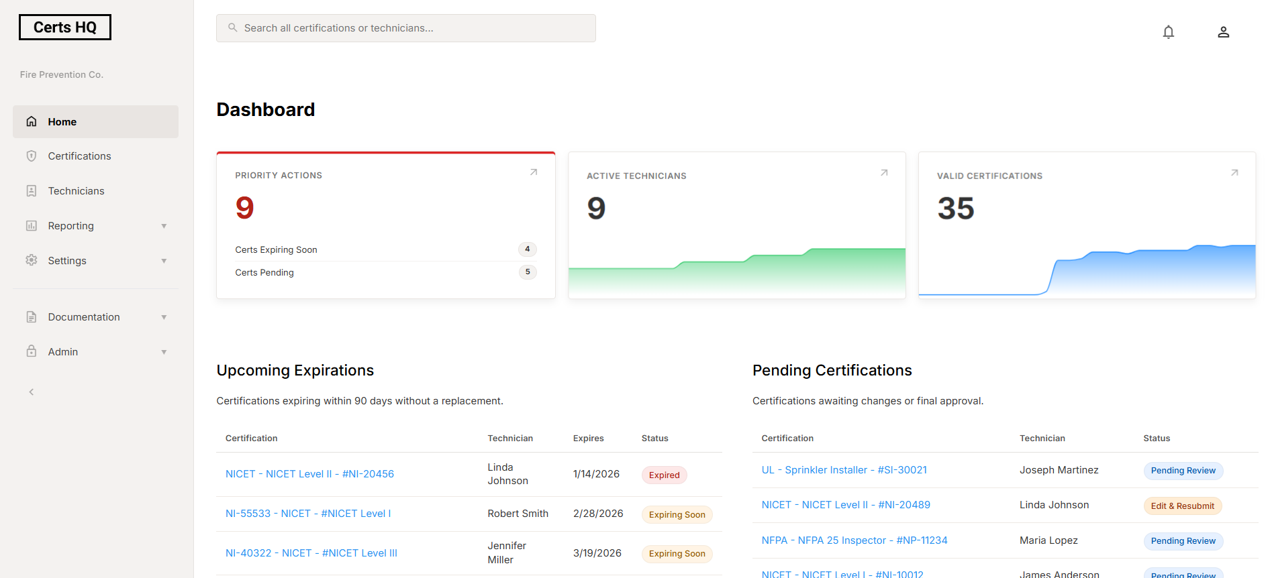Click the Certifications shield icon in sidebar
The height and width of the screenshot is (578, 1270).
[x=32, y=156]
